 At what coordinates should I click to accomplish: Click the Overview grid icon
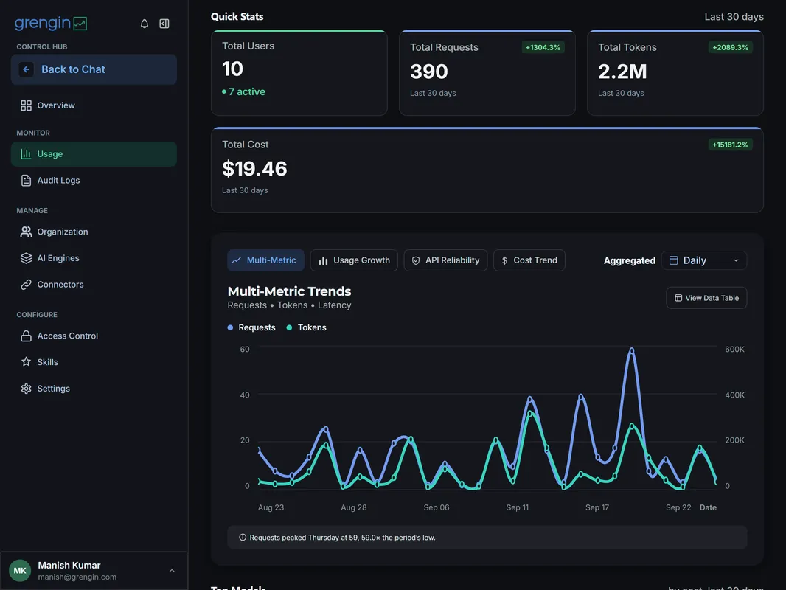(26, 105)
